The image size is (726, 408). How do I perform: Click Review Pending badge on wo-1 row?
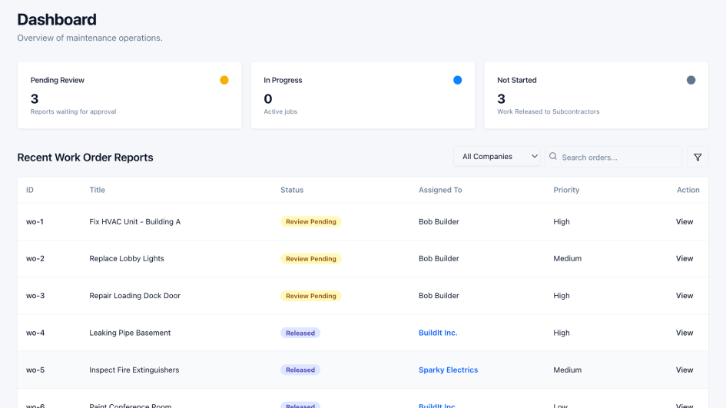[310, 221]
